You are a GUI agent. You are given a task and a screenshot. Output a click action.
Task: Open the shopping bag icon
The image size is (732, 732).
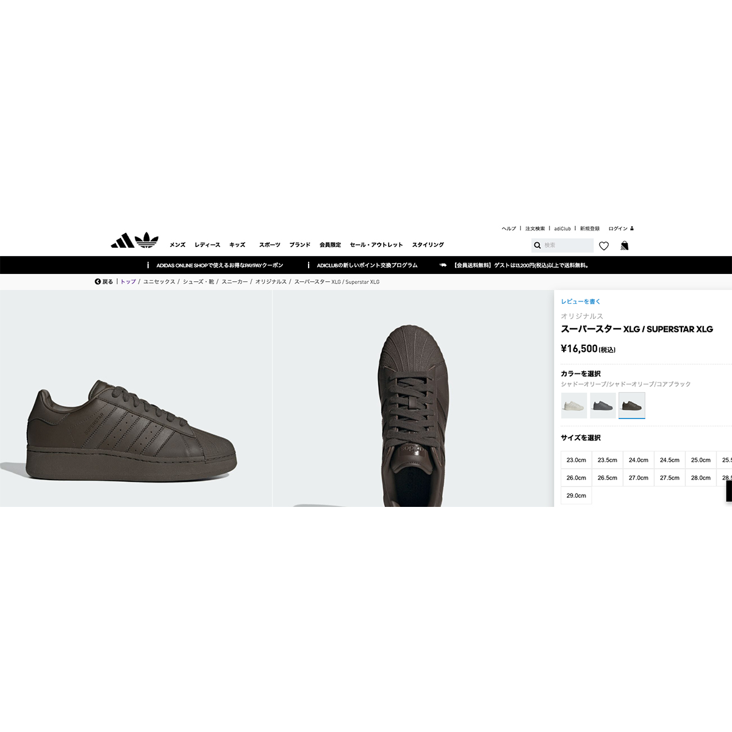[x=624, y=246]
